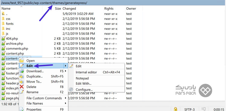Click the Properties icon in context menu
Viewport: 226px width, 111px height.
click(22, 109)
